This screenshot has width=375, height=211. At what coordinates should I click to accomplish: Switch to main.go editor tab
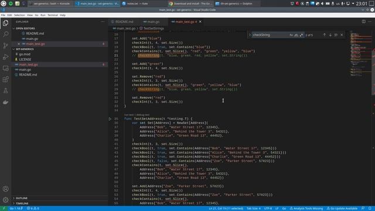(154, 22)
